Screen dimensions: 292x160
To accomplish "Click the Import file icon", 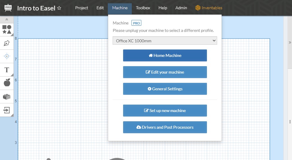I will coord(7,110).
